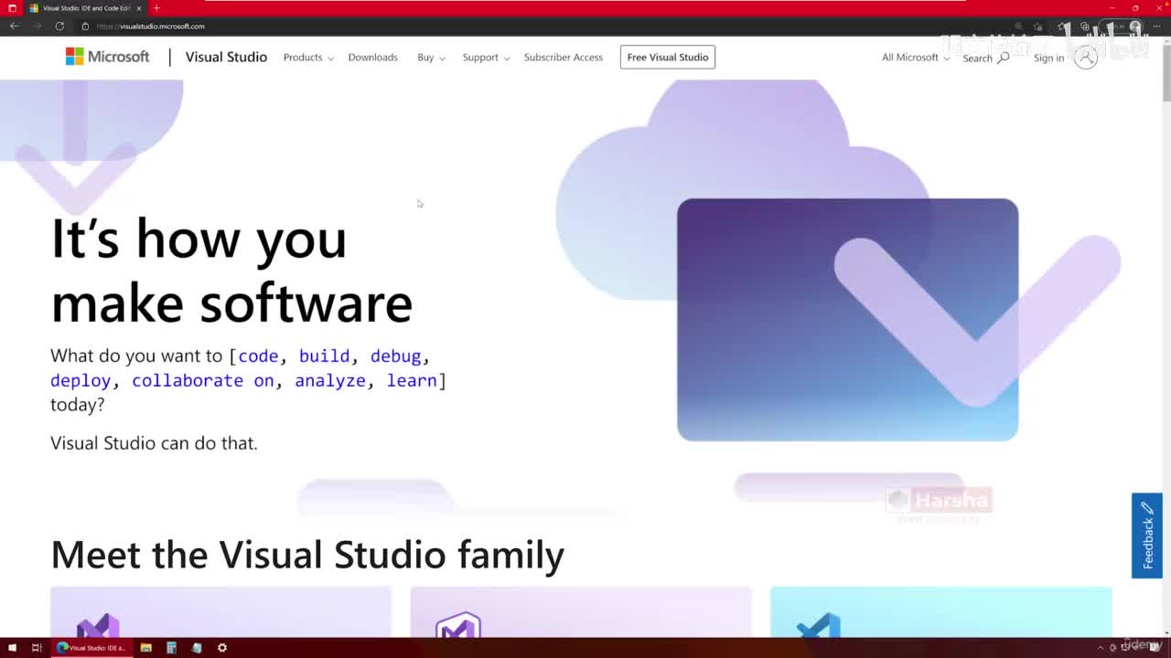Close the Visual Studio browser tab

pyautogui.click(x=139, y=8)
